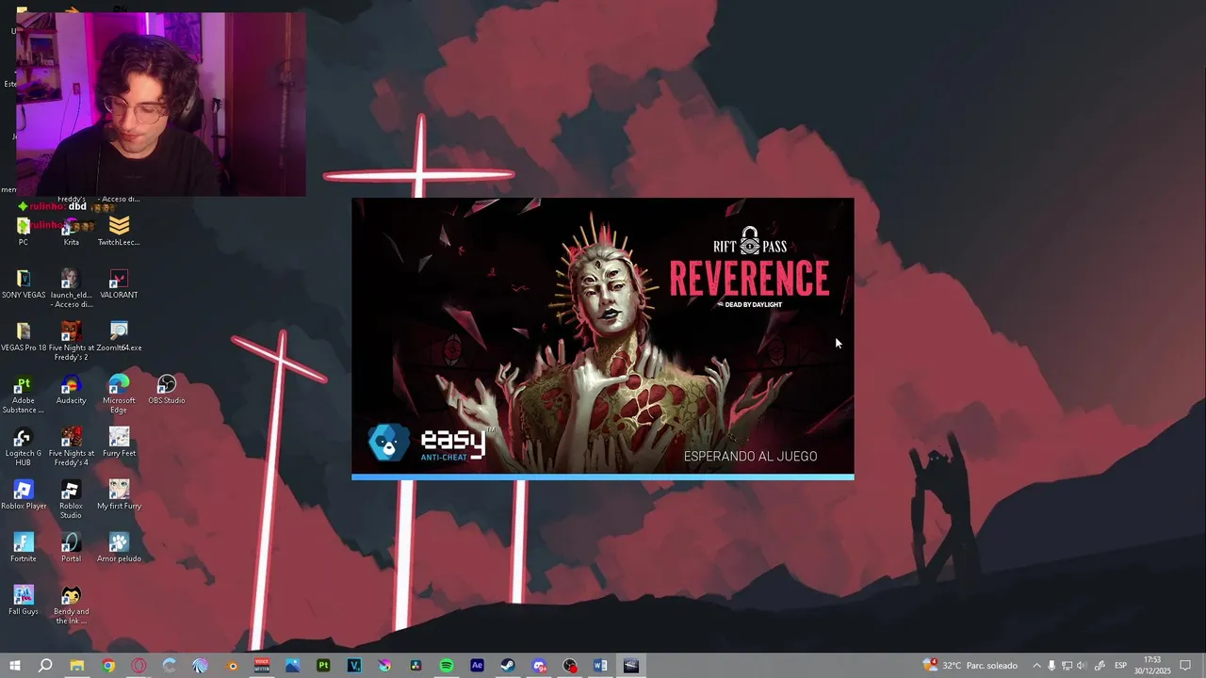Open the 32°C weather widget
This screenshot has height=678, width=1206.
pyautogui.click(x=970, y=666)
